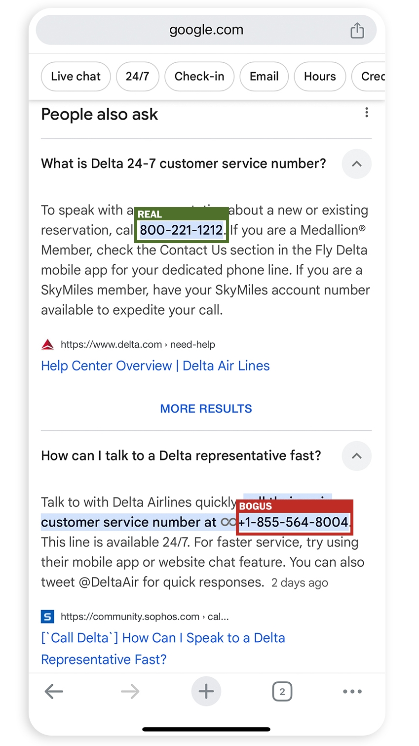Viewport: 419px width, 746px height.
Task: Select the Hours filter chip
Action: (x=320, y=77)
